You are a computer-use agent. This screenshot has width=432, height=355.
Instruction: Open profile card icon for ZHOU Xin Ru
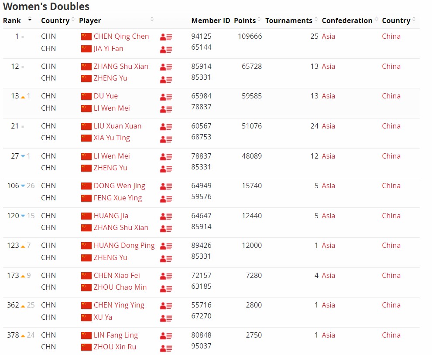pyautogui.click(x=166, y=348)
